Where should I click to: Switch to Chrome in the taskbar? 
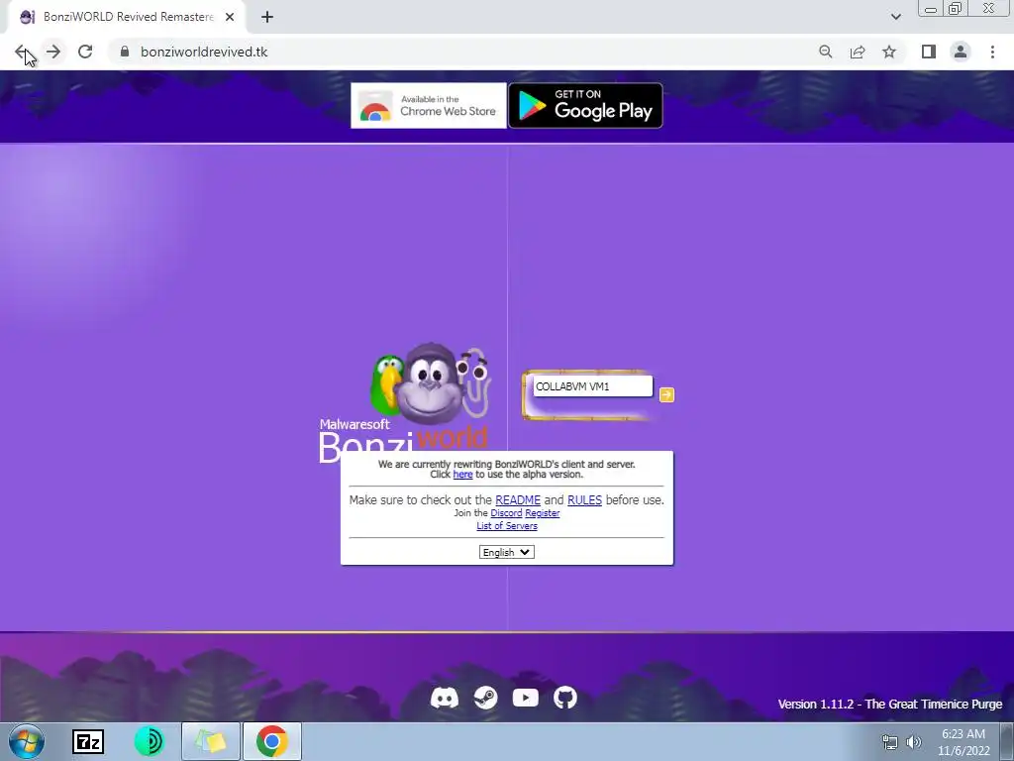point(271,741)
